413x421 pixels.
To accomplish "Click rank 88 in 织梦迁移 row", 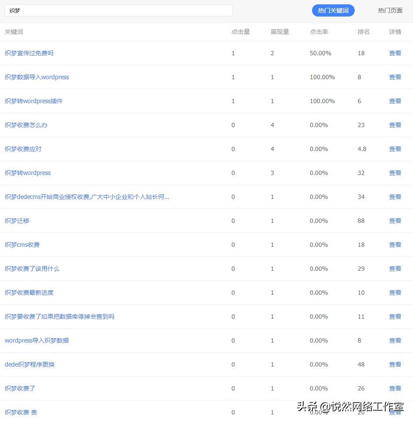I will 361,221.
